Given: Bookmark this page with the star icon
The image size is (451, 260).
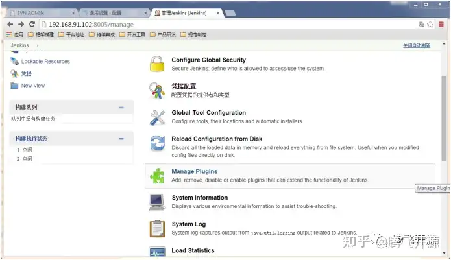Looking at the screenshot, I should pos(430,24).
